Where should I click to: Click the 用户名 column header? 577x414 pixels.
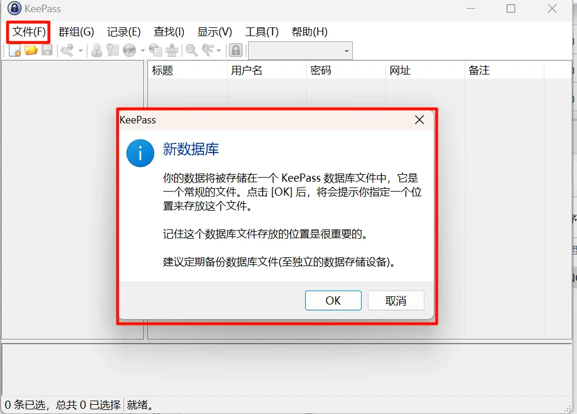point(267,70)
